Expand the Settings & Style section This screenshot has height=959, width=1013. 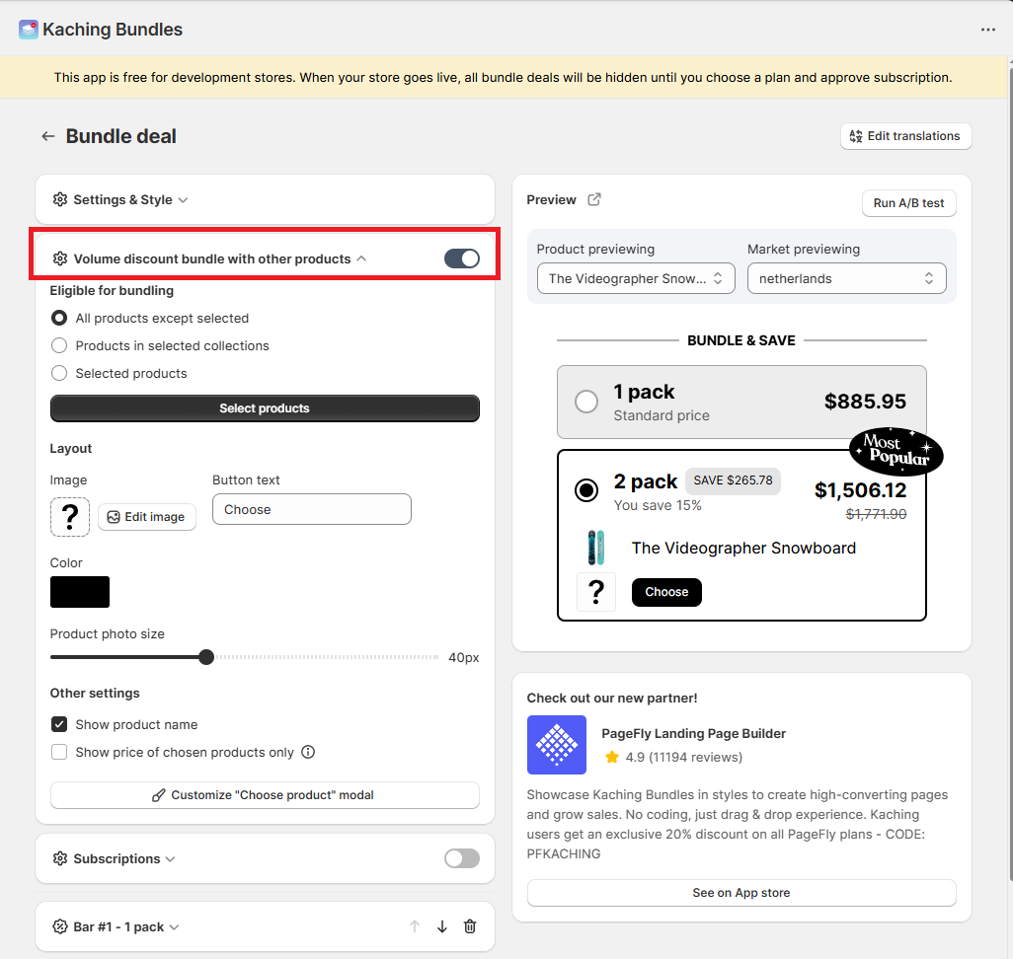(183, 199)
